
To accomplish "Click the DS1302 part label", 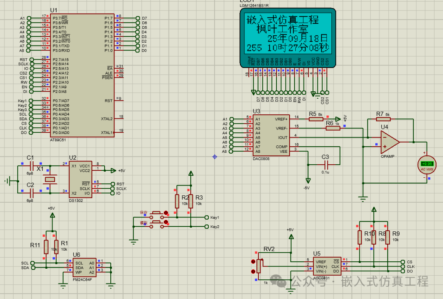I will (x=76, y=201).
